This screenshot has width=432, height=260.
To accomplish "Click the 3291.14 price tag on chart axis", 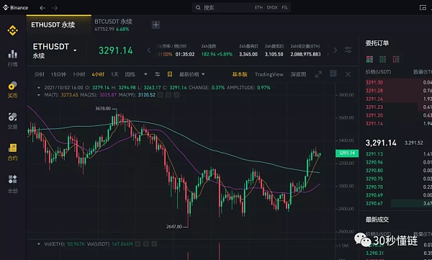I will tap(347, 153).
